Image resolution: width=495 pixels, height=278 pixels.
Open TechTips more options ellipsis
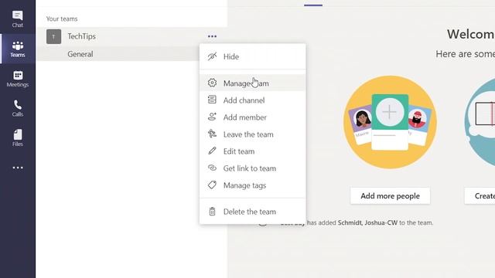coord(212,36)
